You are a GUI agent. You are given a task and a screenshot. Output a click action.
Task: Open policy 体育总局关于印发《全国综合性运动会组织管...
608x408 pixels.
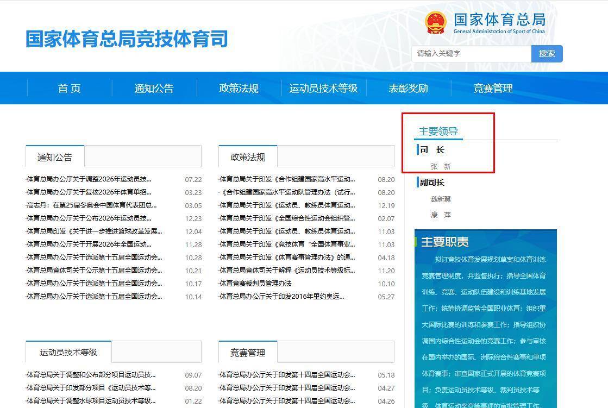pos(287,218)
